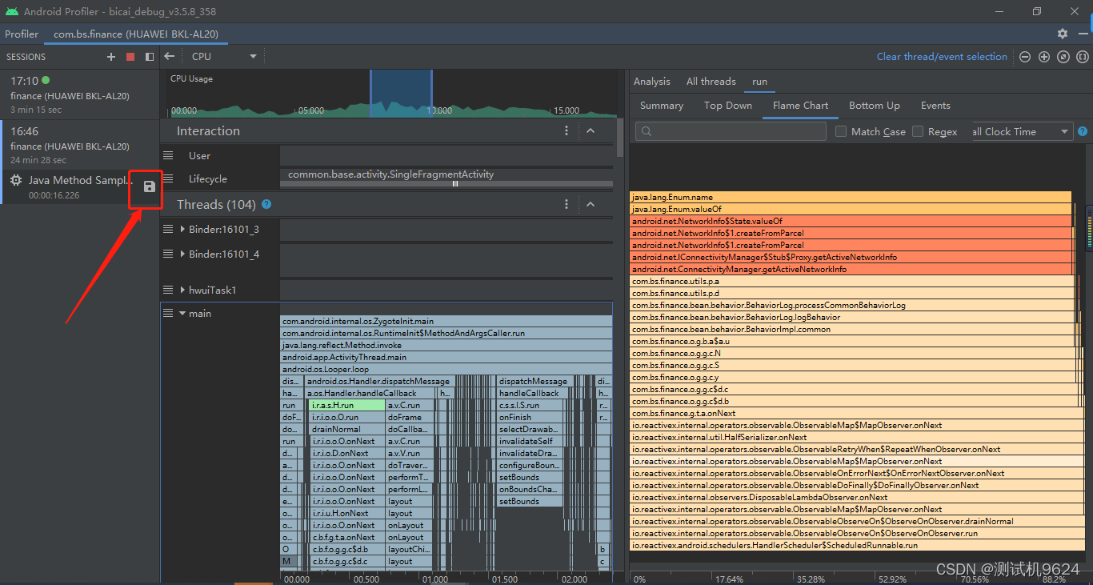Screen dimensions: 1093x585
Task: Collapse the Sessions pane with panel icon
Action: click(x=150, y=57)
